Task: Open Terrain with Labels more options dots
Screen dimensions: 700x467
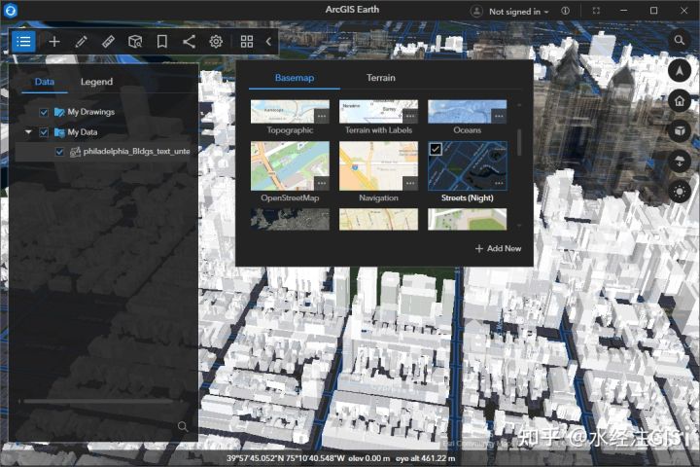Action: (410, 116)
